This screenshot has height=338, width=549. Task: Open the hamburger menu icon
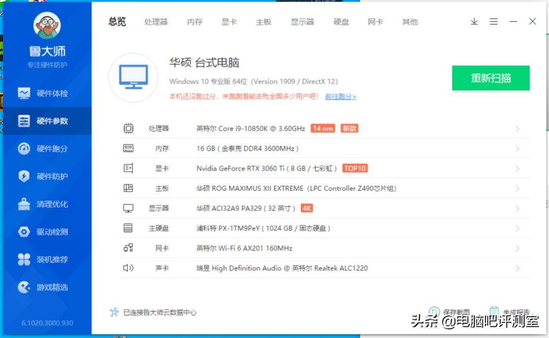pos(494,21)
